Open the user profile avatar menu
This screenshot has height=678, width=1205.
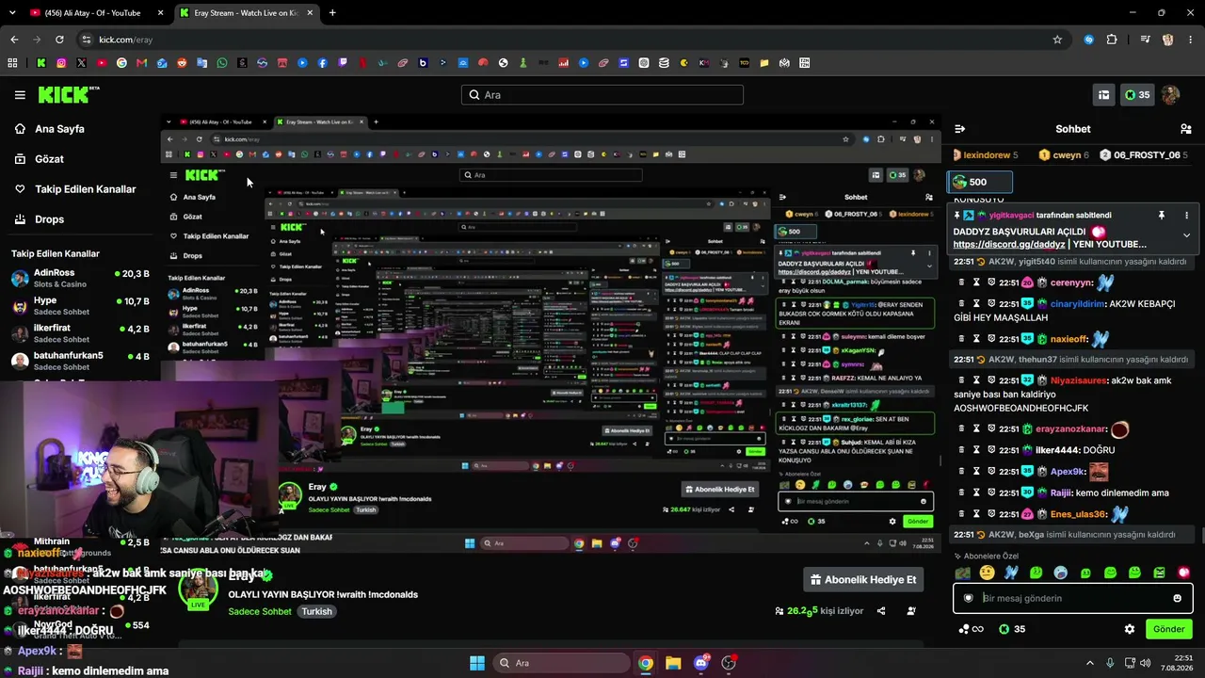[x=1170, y=95]
